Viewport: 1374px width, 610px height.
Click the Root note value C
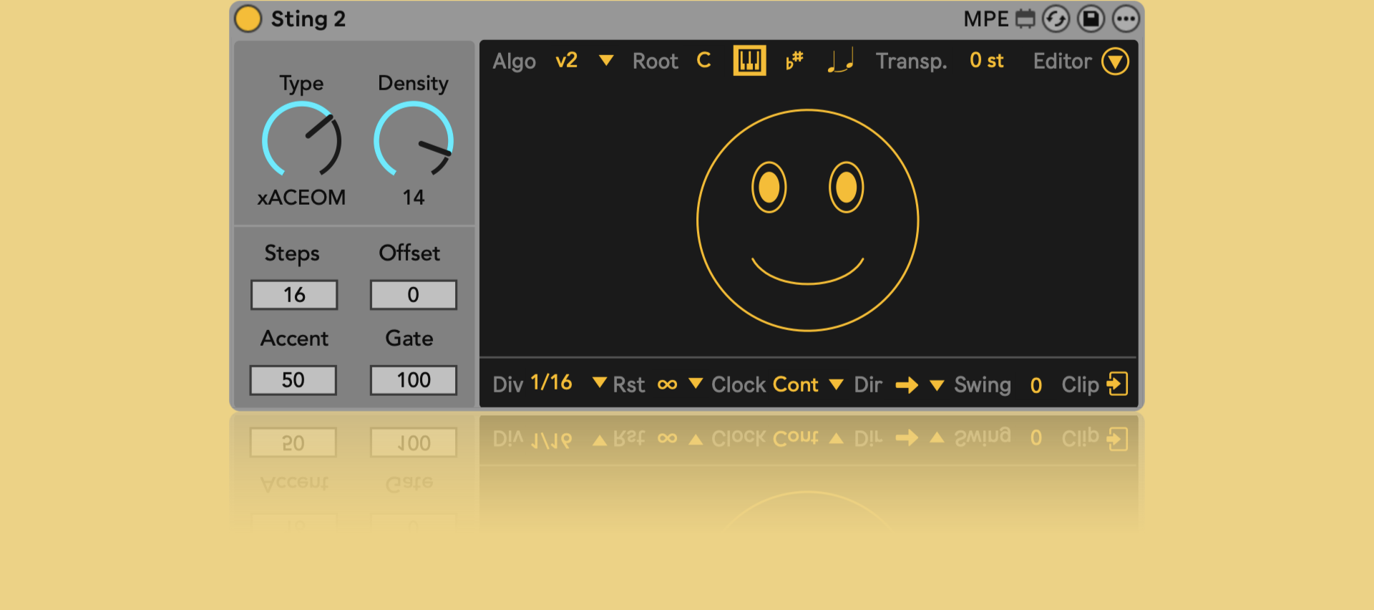click(x=704, y=60)
